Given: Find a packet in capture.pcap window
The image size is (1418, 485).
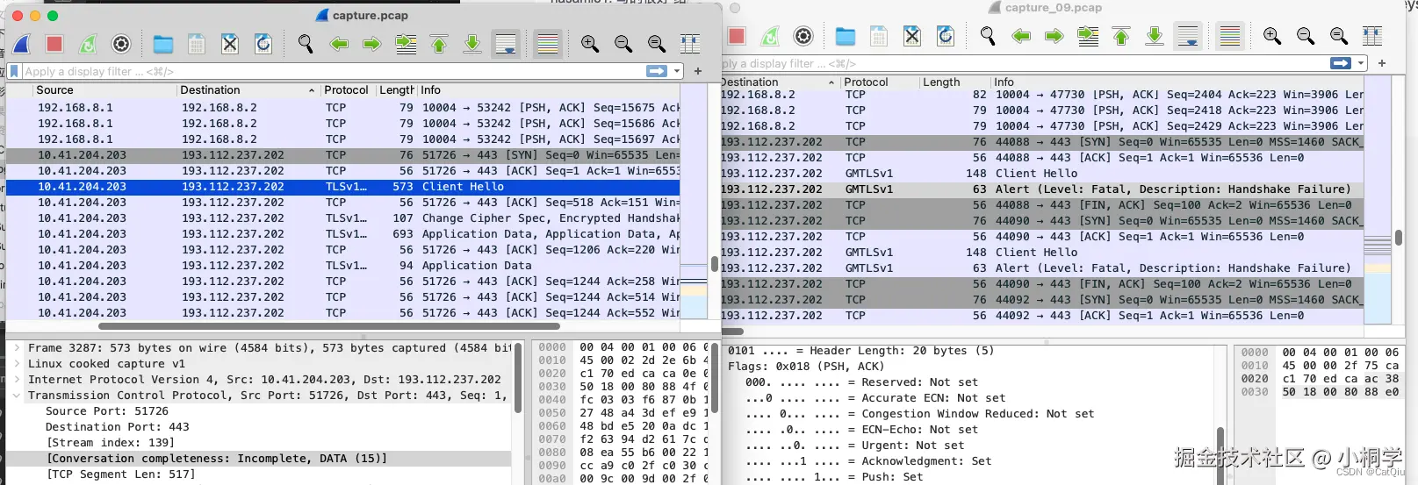Looking at the screenshot, I should (306, 44).
